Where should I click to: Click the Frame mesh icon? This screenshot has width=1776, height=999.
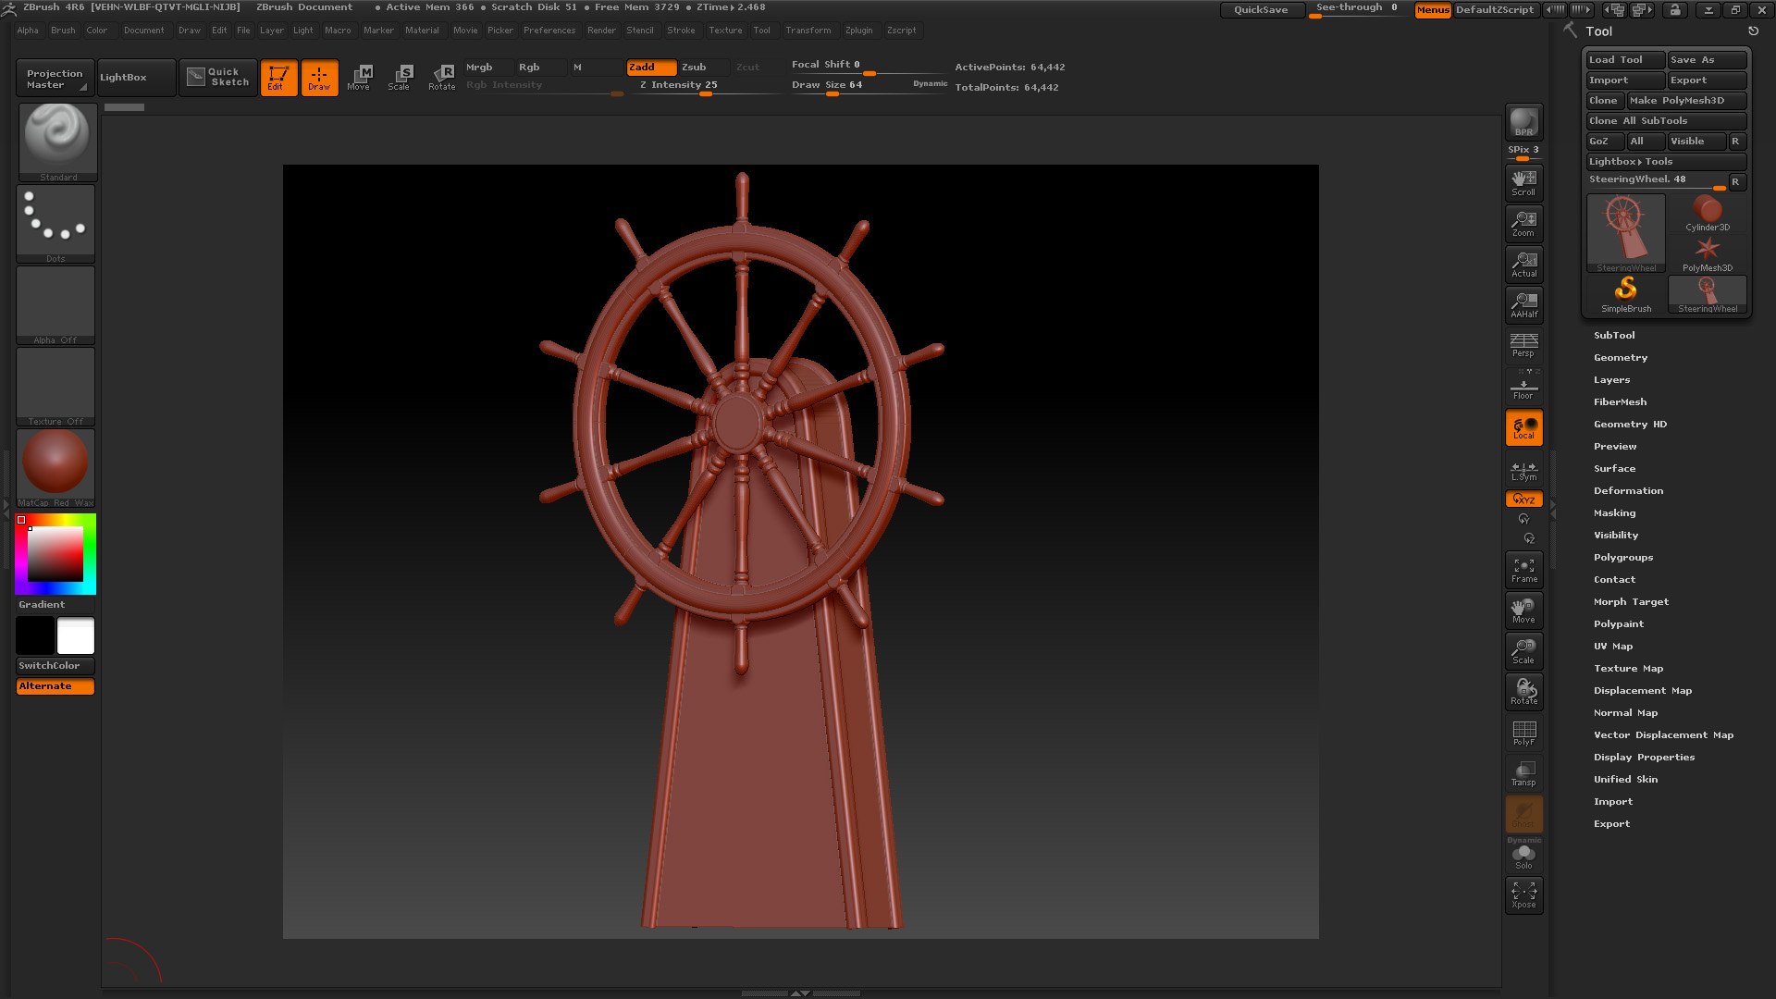point(1523,569)
